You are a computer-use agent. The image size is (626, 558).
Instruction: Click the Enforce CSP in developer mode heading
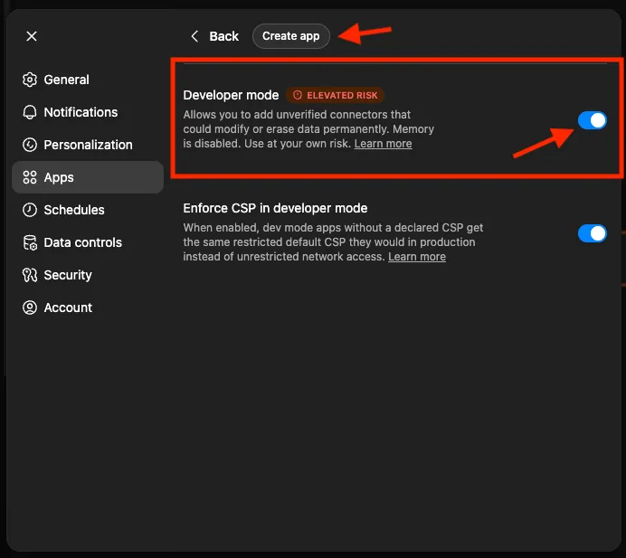click(x=275, y=208)
